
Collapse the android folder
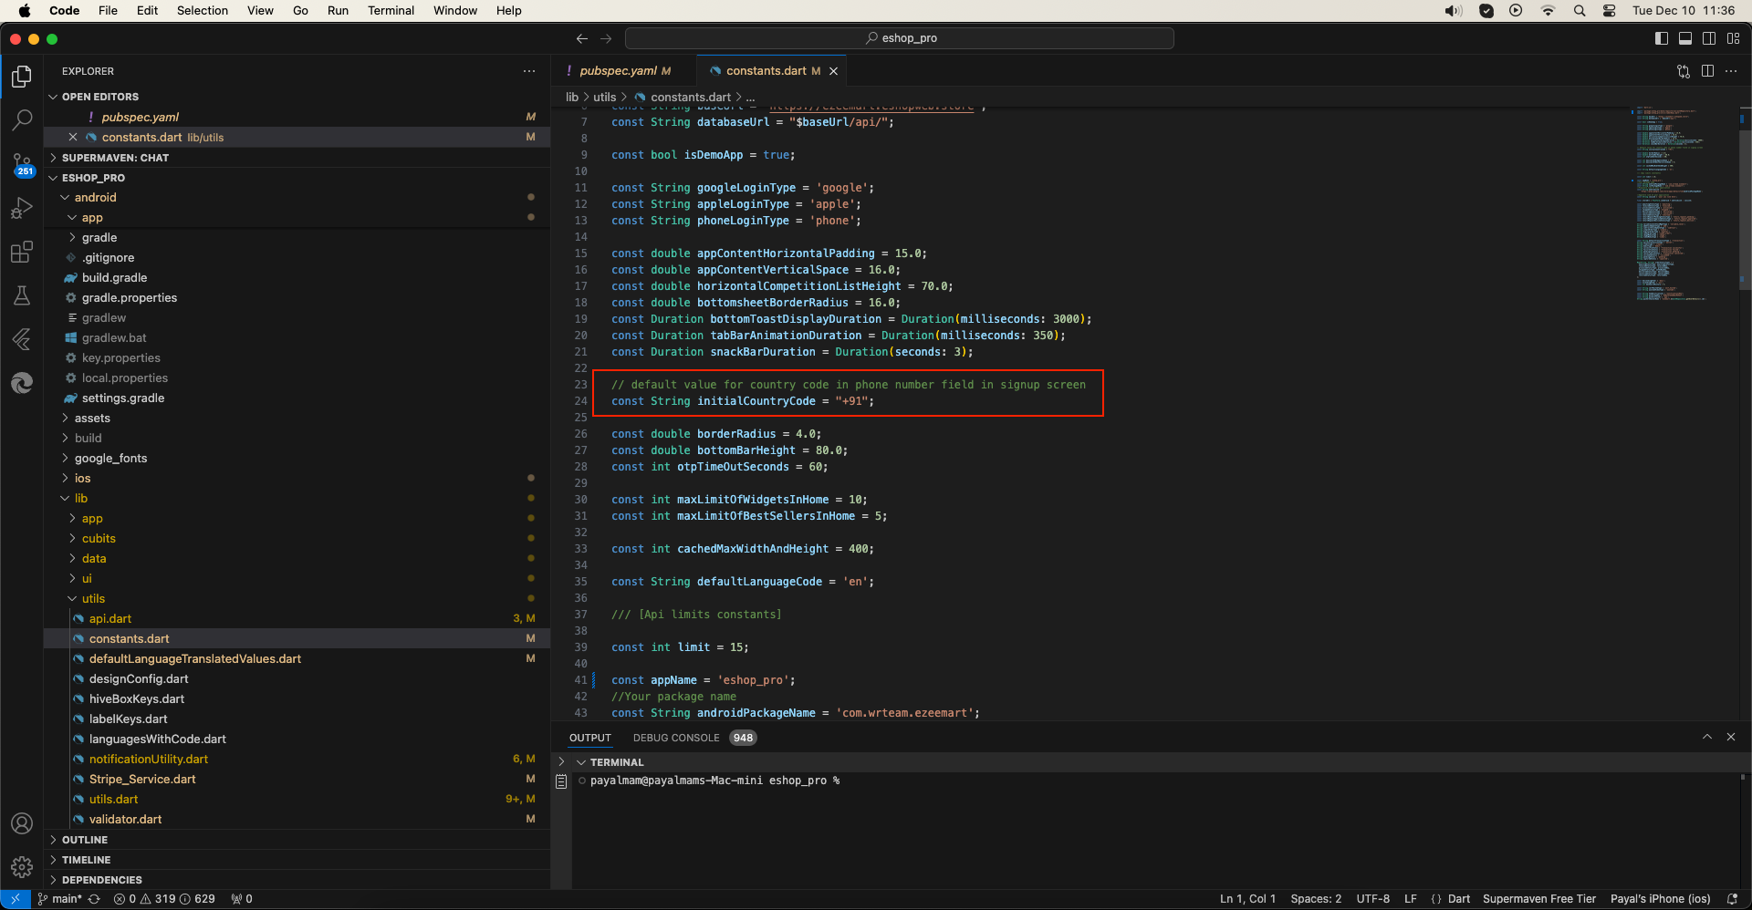click(x=95, y=198)
